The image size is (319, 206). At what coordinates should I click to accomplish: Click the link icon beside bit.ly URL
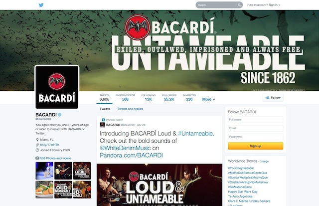point(37,145)
